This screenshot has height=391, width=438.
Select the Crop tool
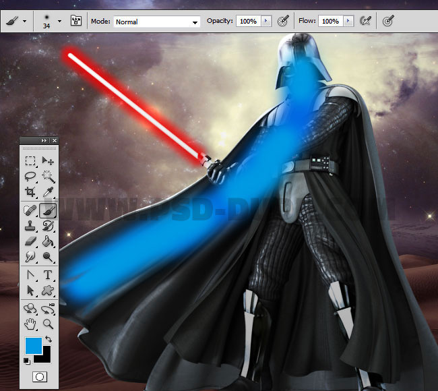[x=30, y=191]
